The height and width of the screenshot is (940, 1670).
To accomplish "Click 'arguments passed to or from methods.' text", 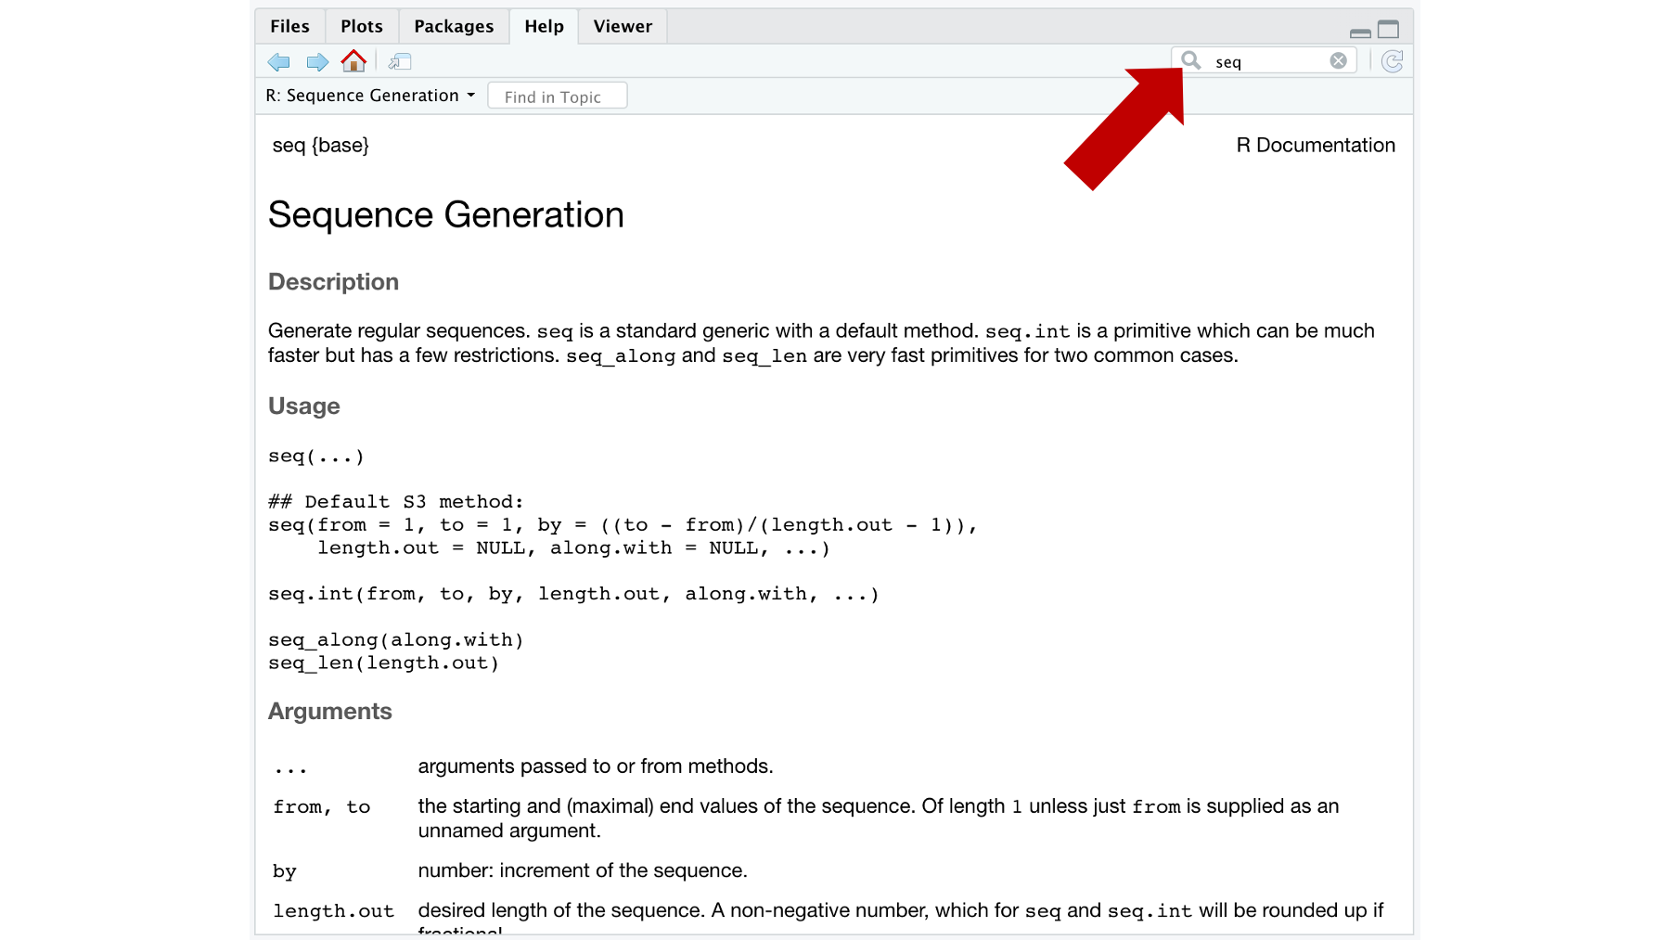I will (596, 766).
